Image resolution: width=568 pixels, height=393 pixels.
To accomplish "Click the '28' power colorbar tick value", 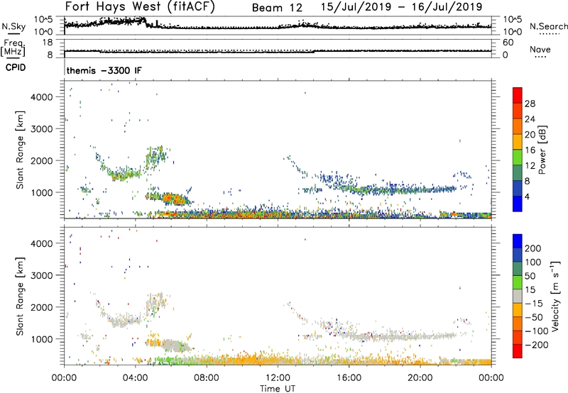I will 530,104.
